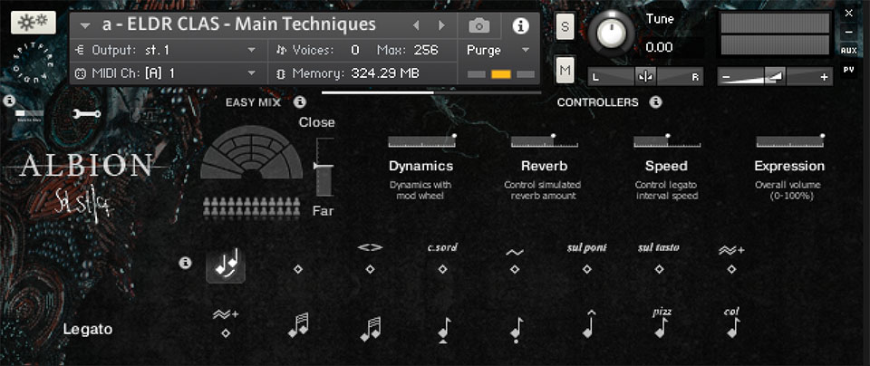Click the yellow purge status indicator

(501, 74)
